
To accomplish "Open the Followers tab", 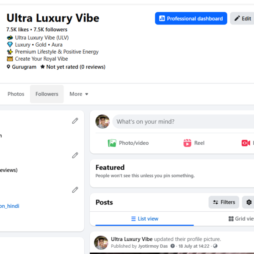I will [47, 94].
